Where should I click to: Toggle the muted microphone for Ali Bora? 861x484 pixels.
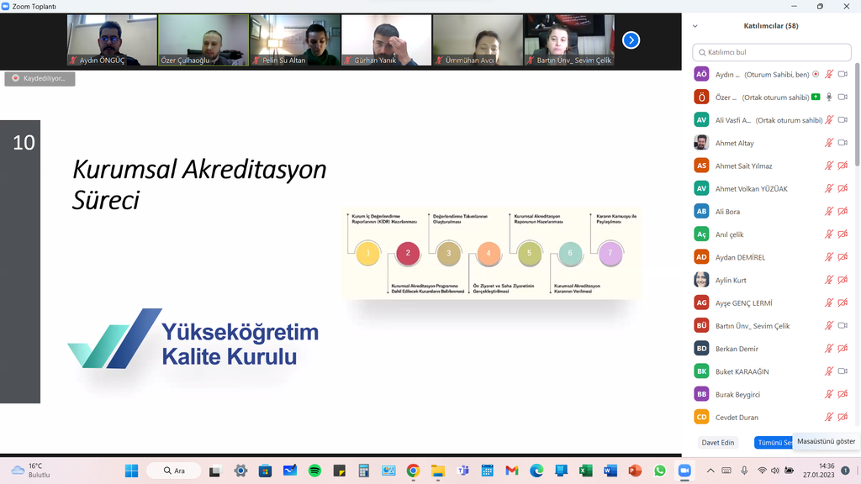coord(829,212)
